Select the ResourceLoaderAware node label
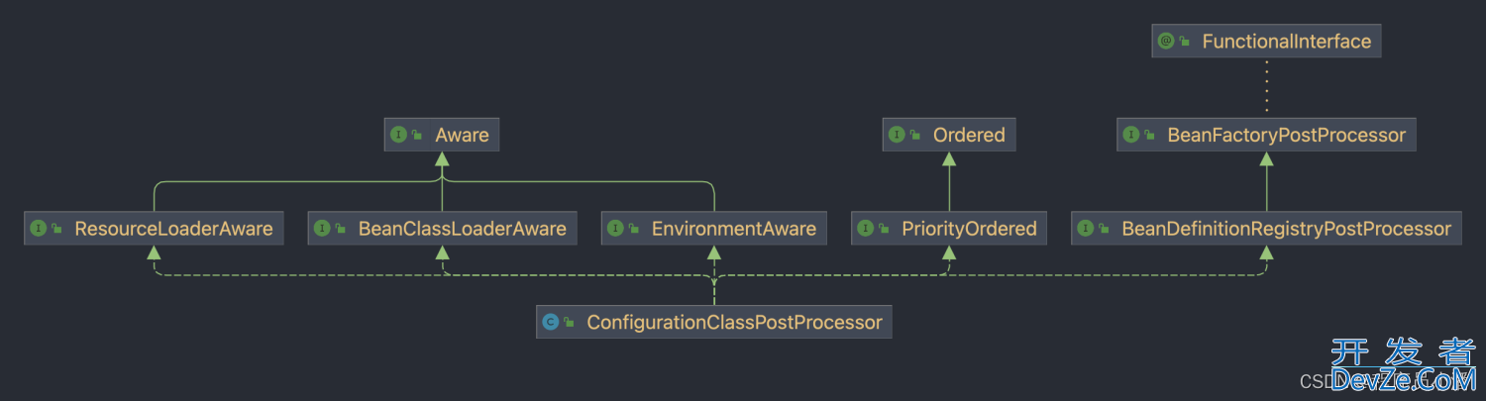1486x401 pixels. 173,229
